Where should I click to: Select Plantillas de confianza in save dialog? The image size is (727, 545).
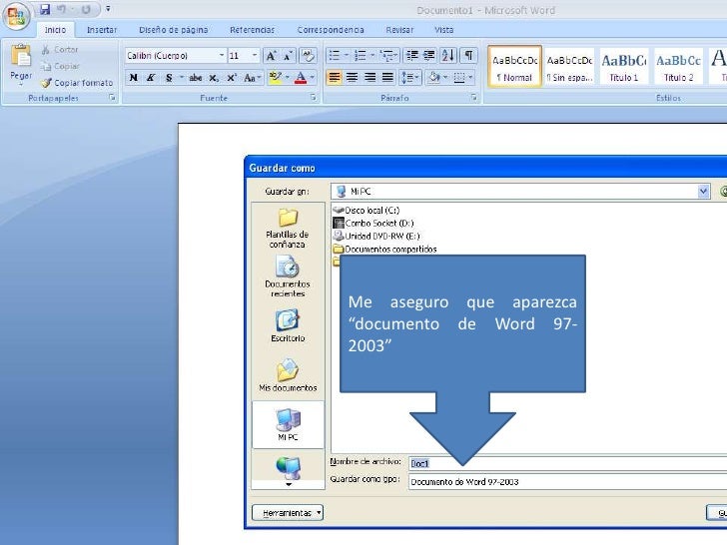coord(288,228)
